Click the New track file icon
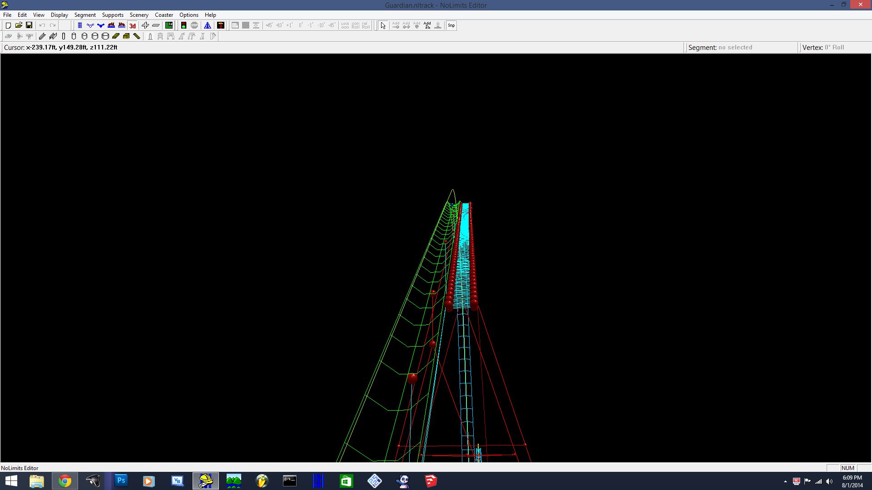872x490 pixels. 8,25
